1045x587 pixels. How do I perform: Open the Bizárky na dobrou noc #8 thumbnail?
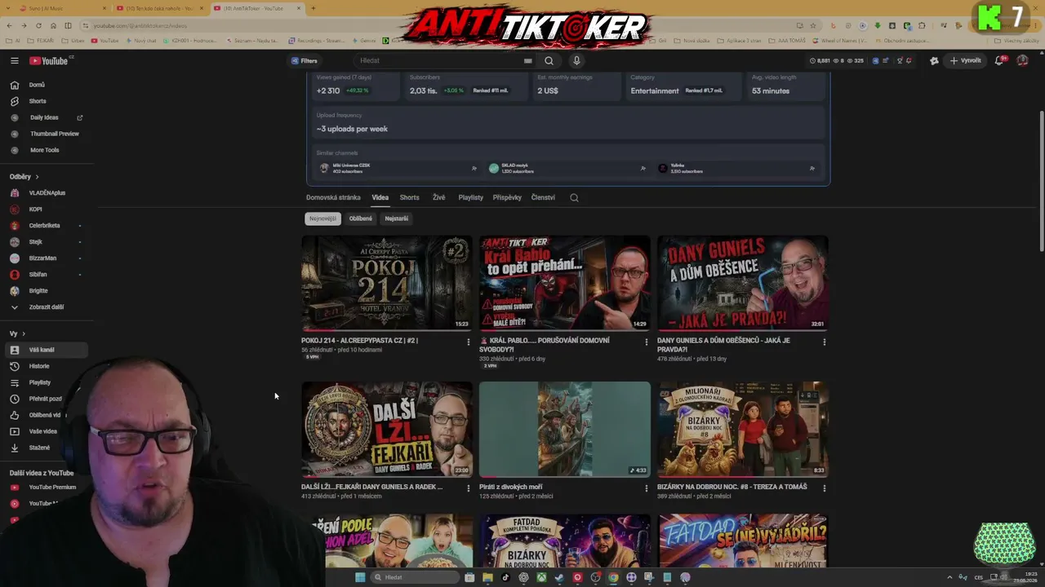point(743,429)
